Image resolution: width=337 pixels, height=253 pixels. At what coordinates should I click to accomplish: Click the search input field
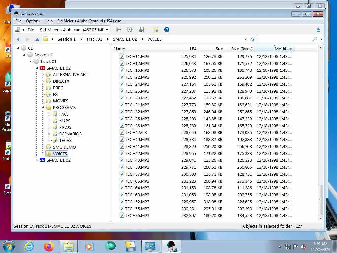pyautogui.click(x=285, y=39)
